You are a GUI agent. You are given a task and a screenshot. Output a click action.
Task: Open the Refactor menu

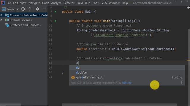(69, 3)
